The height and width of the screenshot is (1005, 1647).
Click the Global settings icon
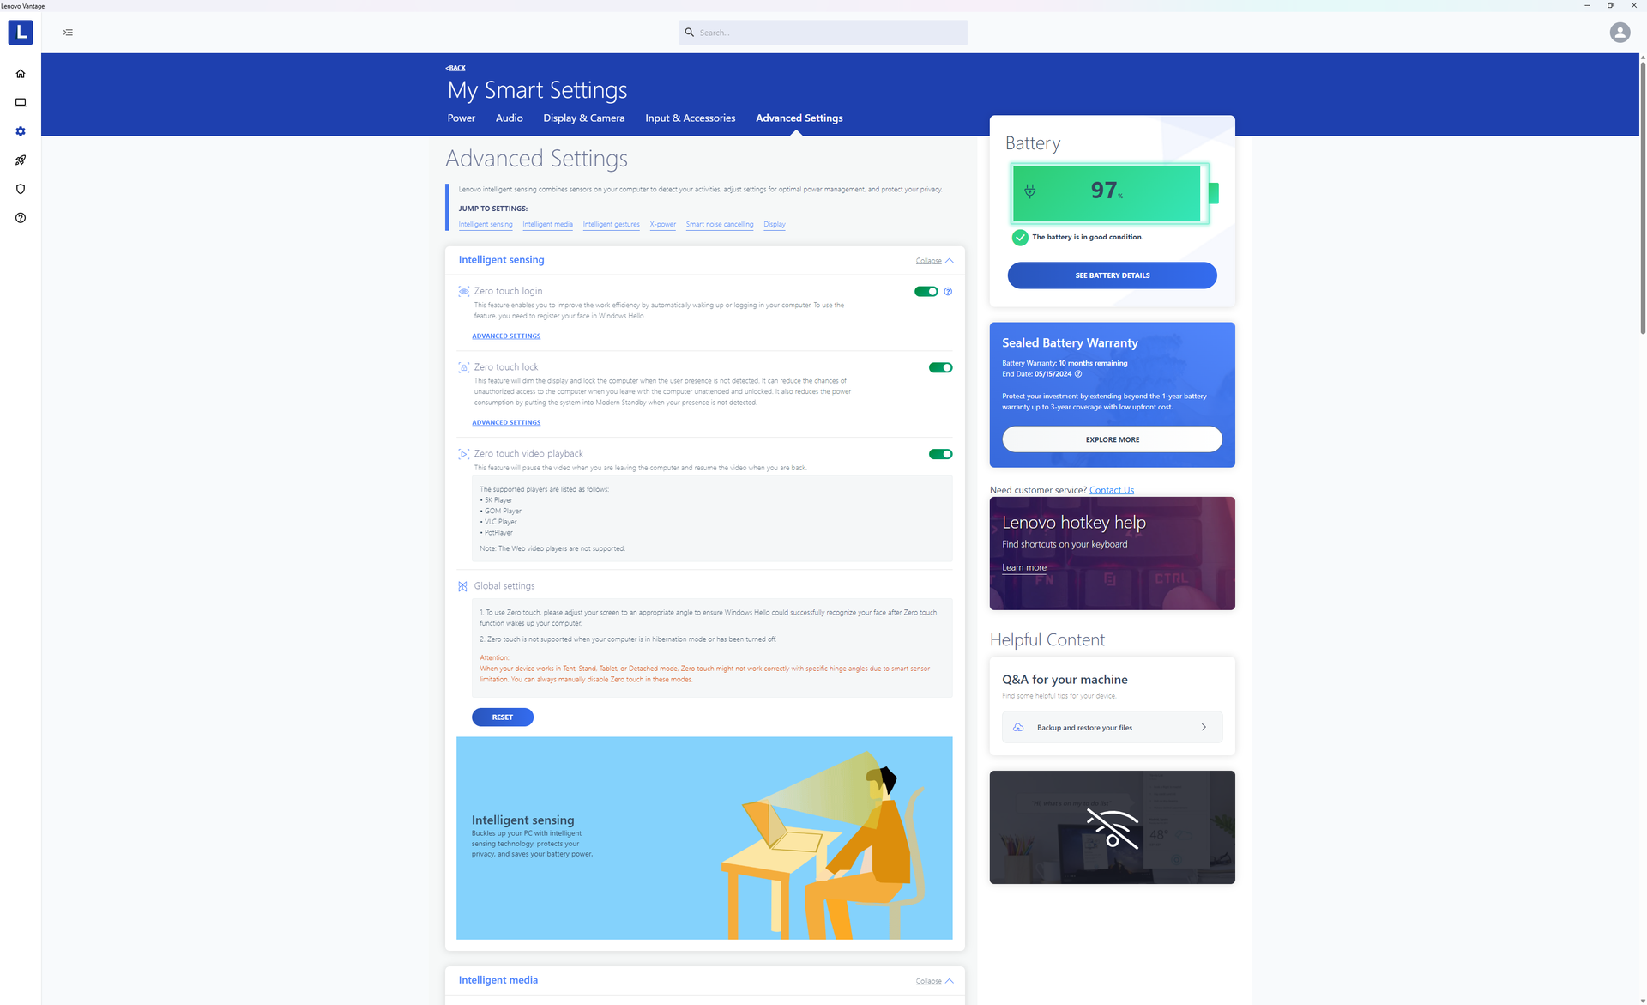pos(463,586)
